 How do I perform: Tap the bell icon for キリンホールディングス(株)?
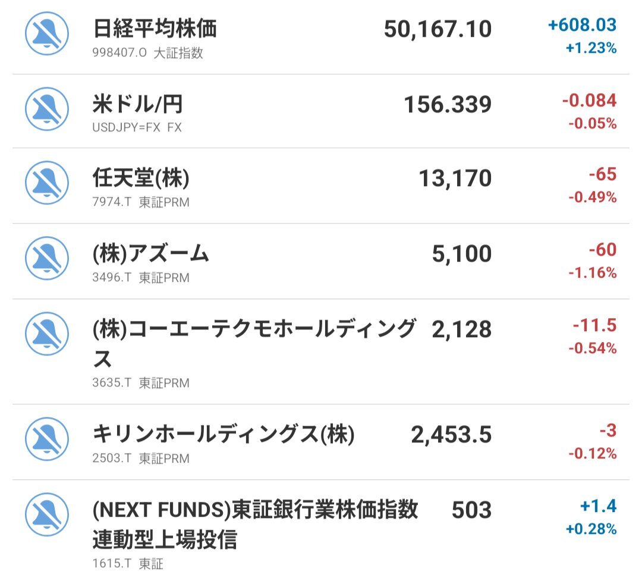47,440
